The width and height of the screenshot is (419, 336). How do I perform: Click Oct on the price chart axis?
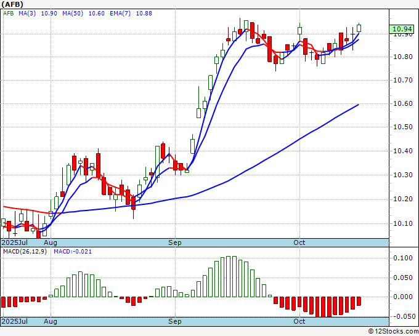point(299,242)
